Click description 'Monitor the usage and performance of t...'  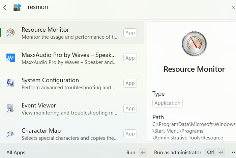(69, 37)
